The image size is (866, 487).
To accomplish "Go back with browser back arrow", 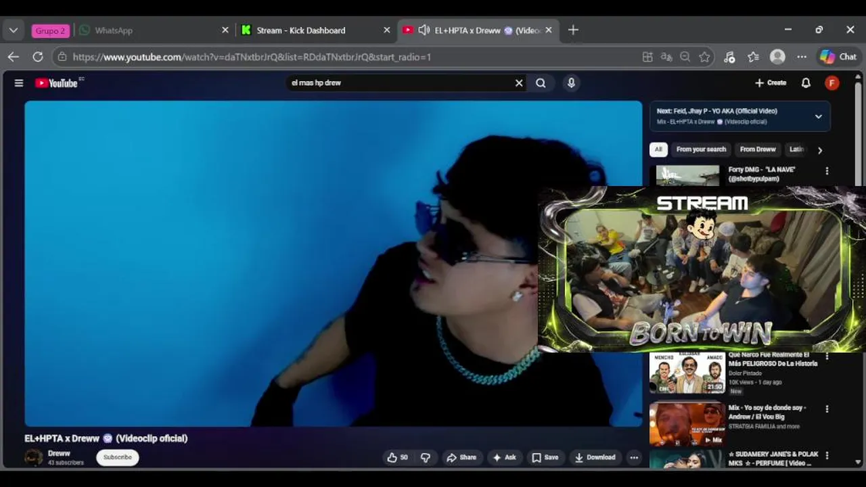I will 14,57.
